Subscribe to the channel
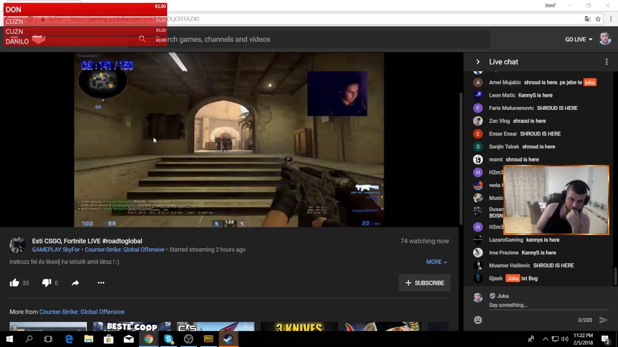This screenshot has width=618, height=347. [425, 283]
